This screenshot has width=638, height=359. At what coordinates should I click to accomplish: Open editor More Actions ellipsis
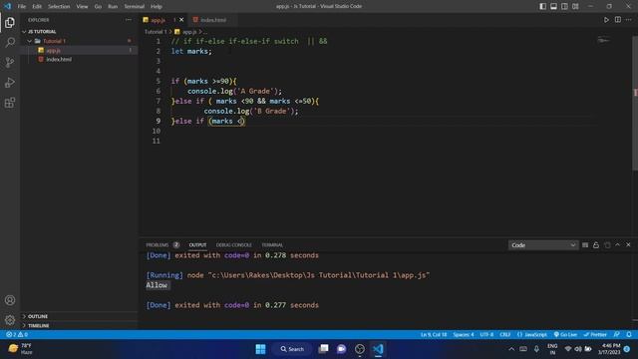click(x=629, y=20)
